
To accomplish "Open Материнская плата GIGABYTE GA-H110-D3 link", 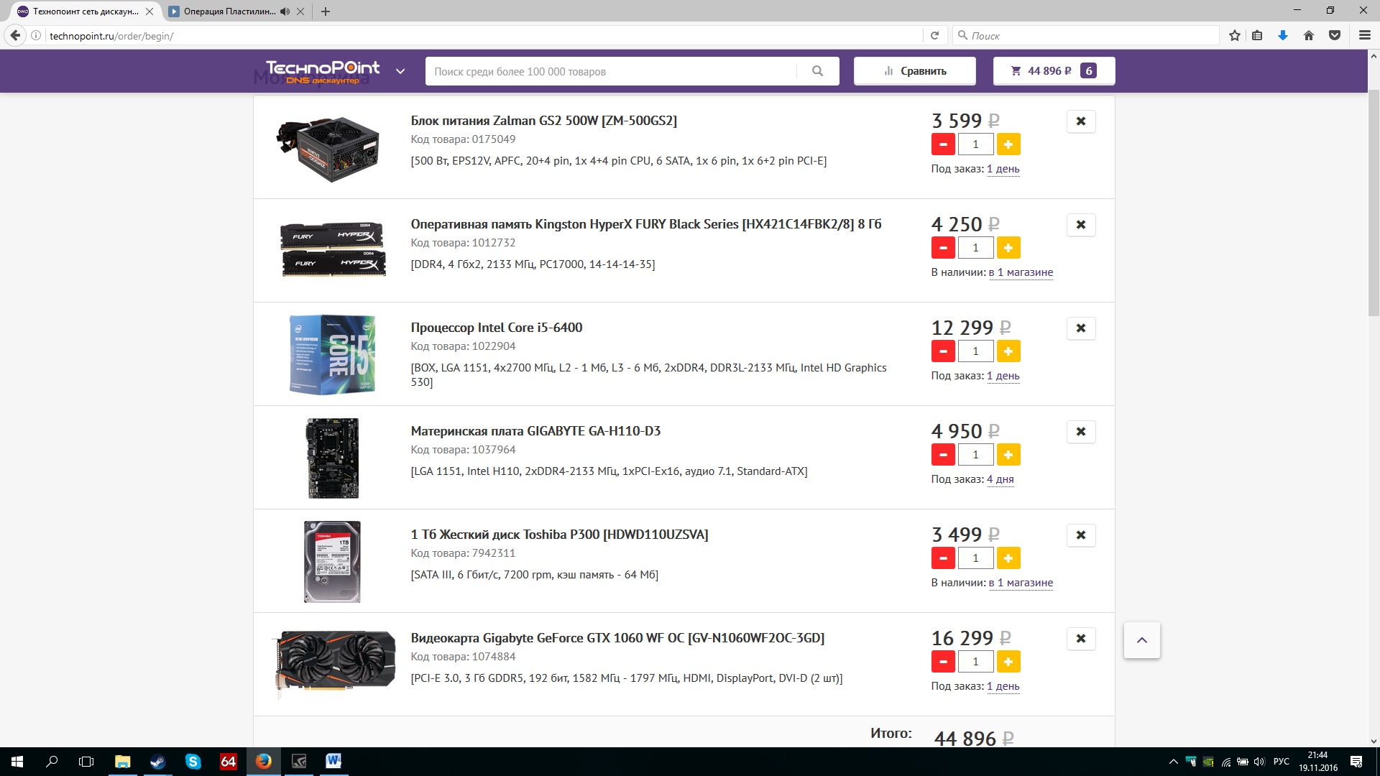I will [x=535, y=431].
